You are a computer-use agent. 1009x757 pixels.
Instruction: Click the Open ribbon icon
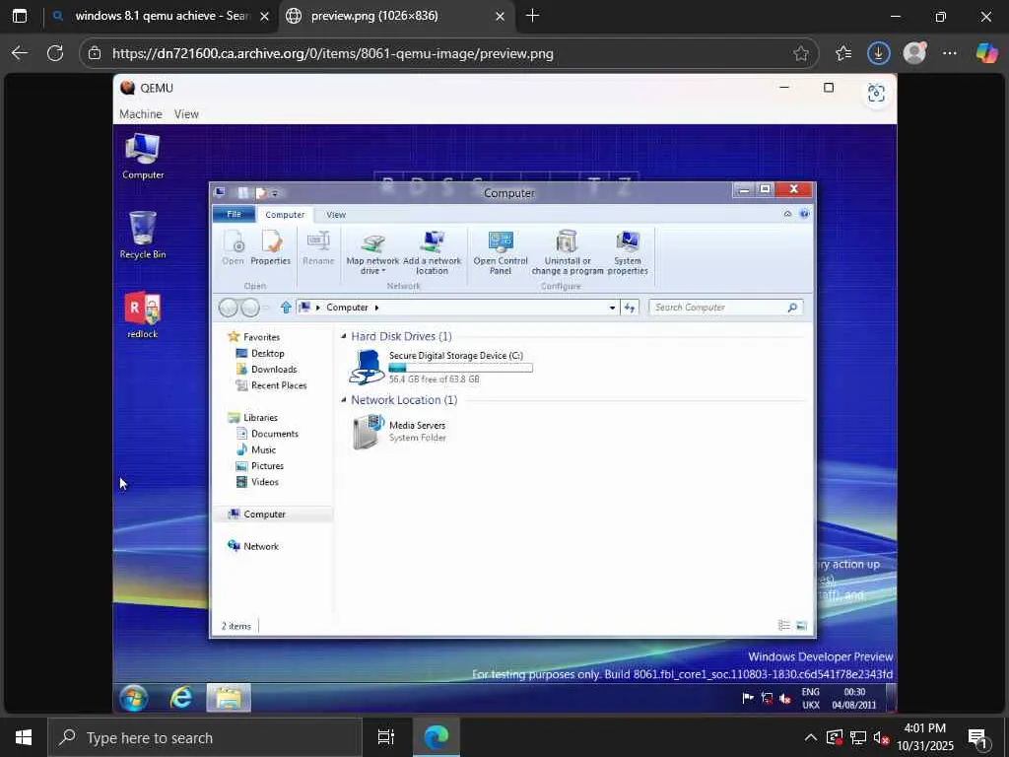[x=233, y=247]
